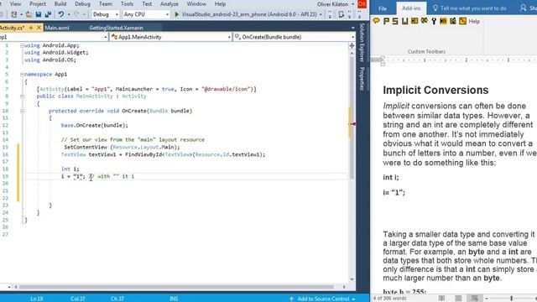537x302 pixels.
Task: Switch to the GettingStarted.Xamarin tab
Action: click(116, 28)
